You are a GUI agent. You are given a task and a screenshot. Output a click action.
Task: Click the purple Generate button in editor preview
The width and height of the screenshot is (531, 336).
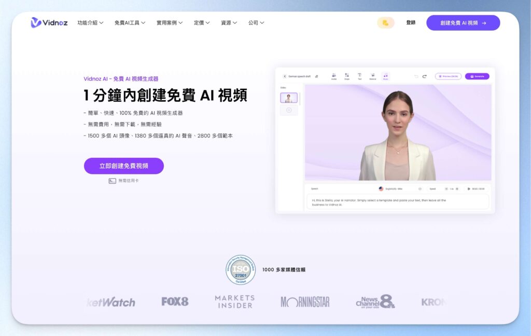point(477,76)
